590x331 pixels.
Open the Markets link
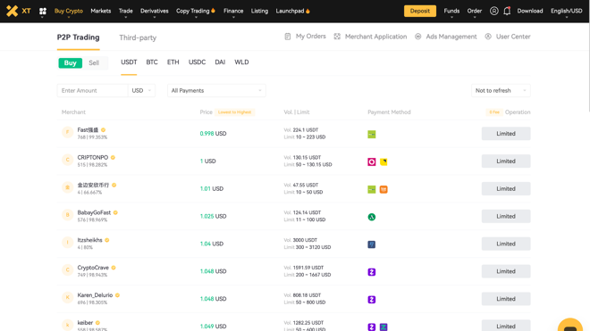101,11
